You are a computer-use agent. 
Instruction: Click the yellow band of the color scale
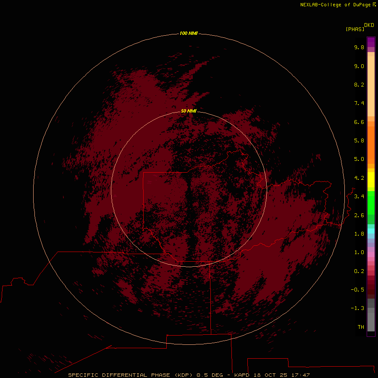371,180
